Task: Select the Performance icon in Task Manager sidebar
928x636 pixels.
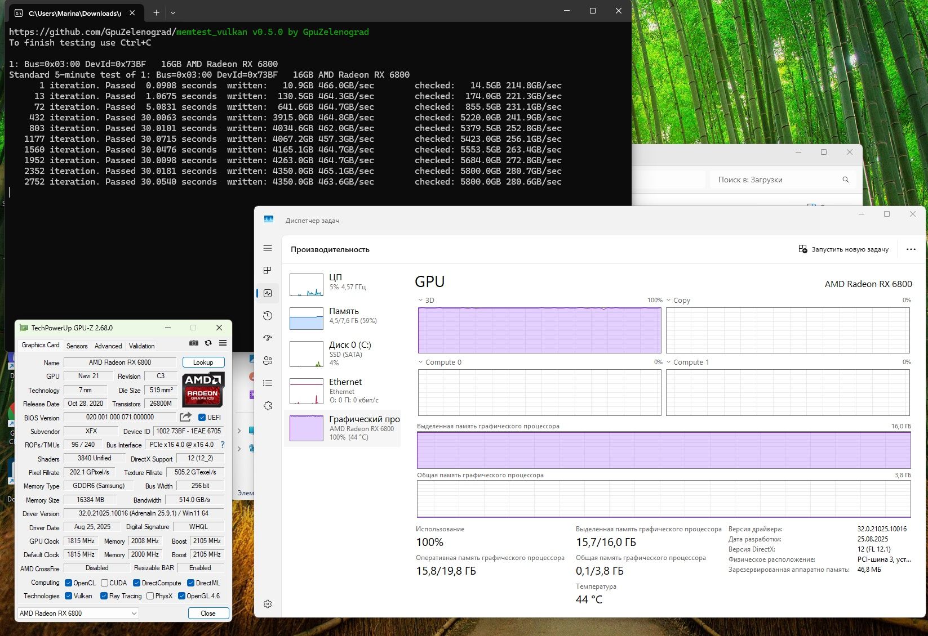Action: coord(268,293)
